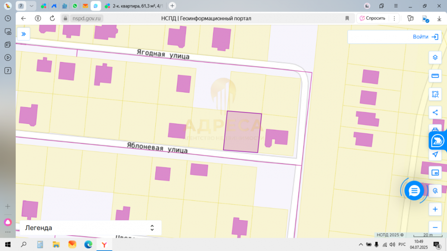Open the overview mini-map tool

pyautogui.click(x=435, y=173)
